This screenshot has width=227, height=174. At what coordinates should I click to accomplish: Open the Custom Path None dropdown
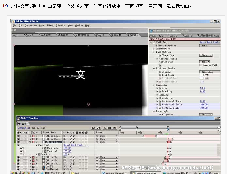[204, 62]
